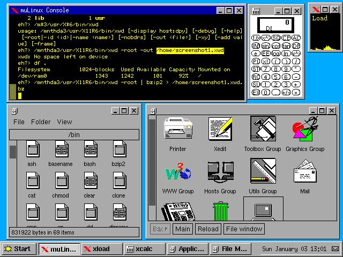This screenshot has height=257, width=343.
Task: Open the Graphics Group icon
Action: tap(304, 129)
